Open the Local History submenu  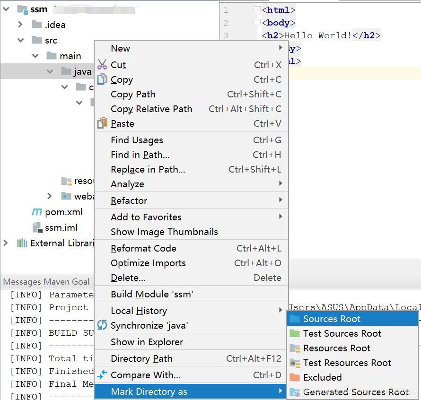click(192, 311)
